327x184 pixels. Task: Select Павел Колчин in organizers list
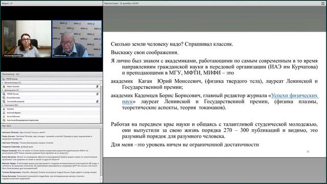(x=51, y=86)
